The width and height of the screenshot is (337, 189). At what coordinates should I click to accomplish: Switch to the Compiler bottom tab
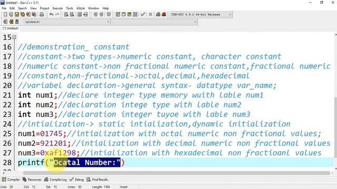point(11,180)
